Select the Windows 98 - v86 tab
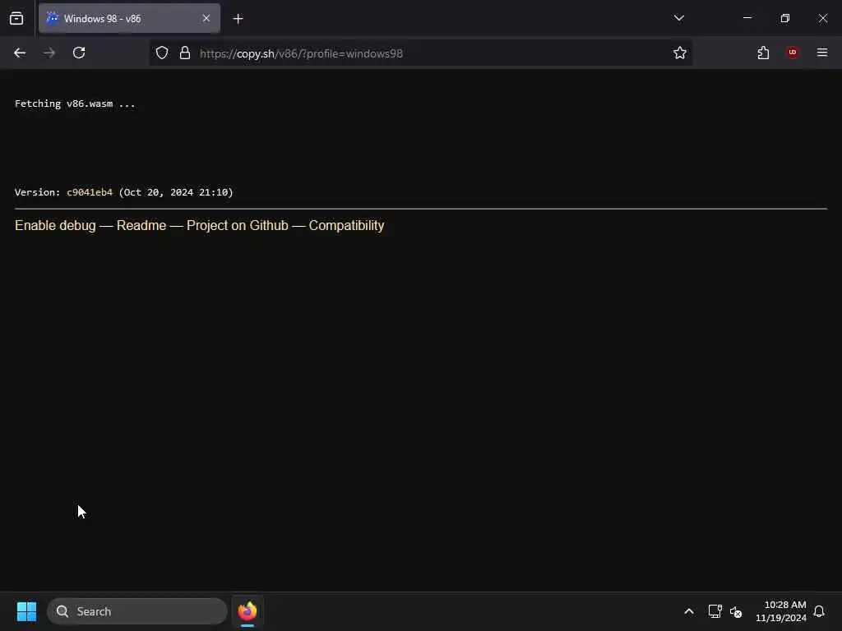Screen dimensions: 842x631 (129, 18)
